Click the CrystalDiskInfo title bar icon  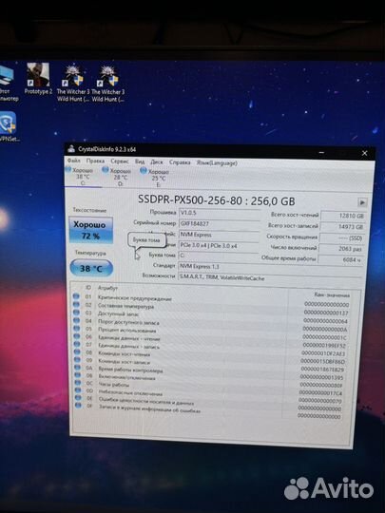(71, 149)
